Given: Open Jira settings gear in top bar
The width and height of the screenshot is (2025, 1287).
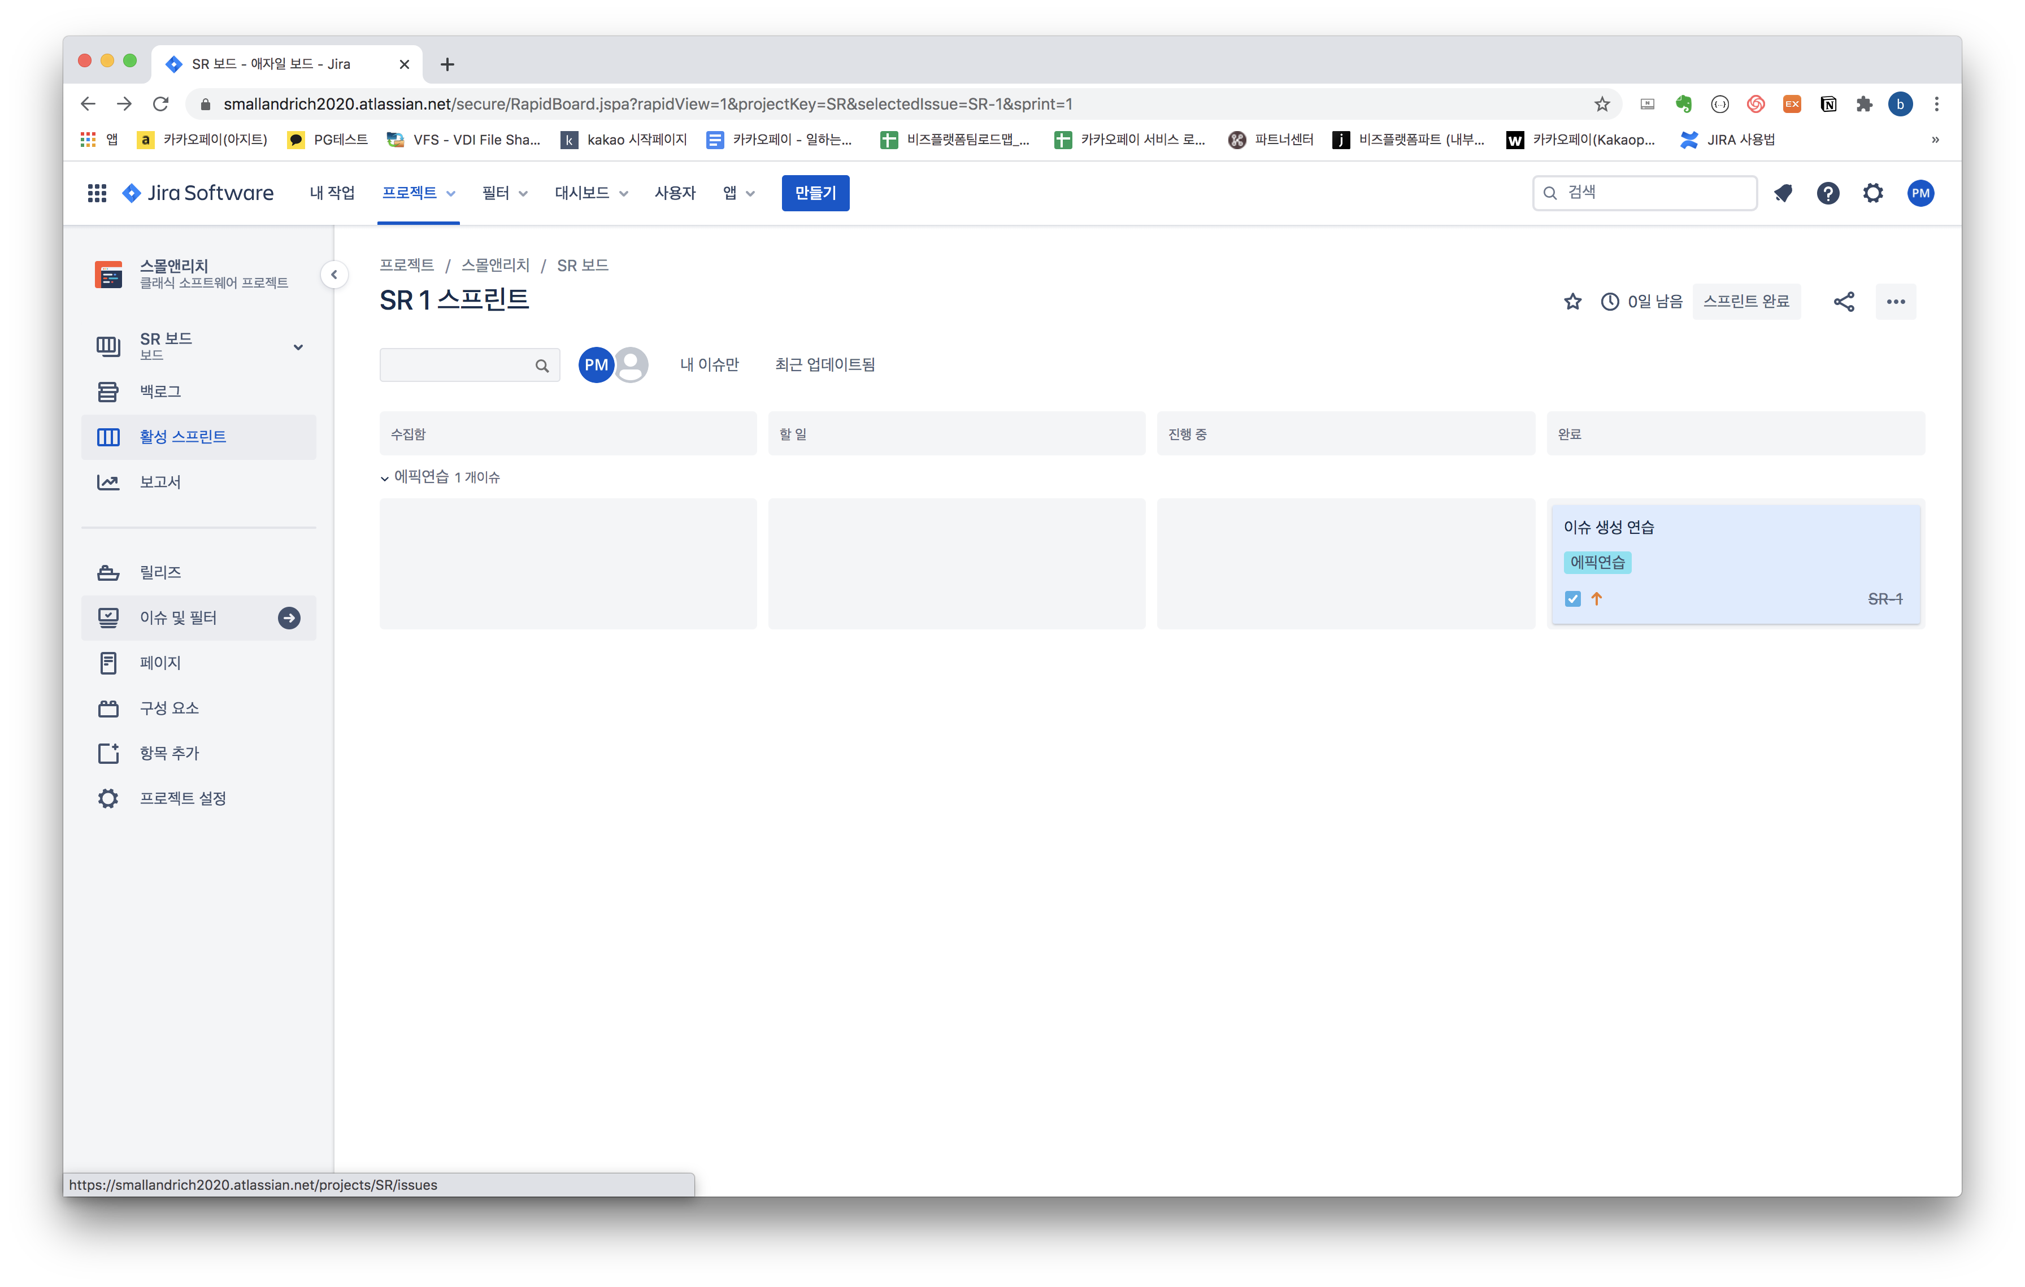Looking at the screenshot, I should pos(1873,193).
